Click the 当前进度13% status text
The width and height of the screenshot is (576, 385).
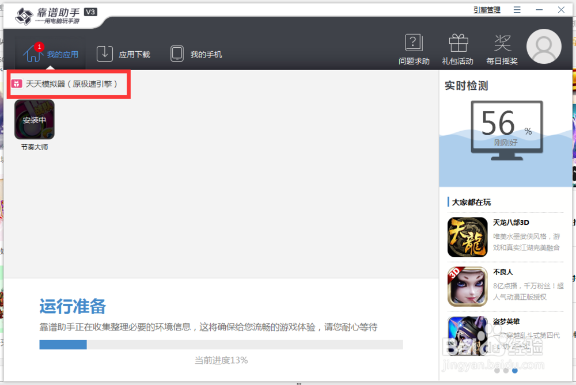coord(221,360)
